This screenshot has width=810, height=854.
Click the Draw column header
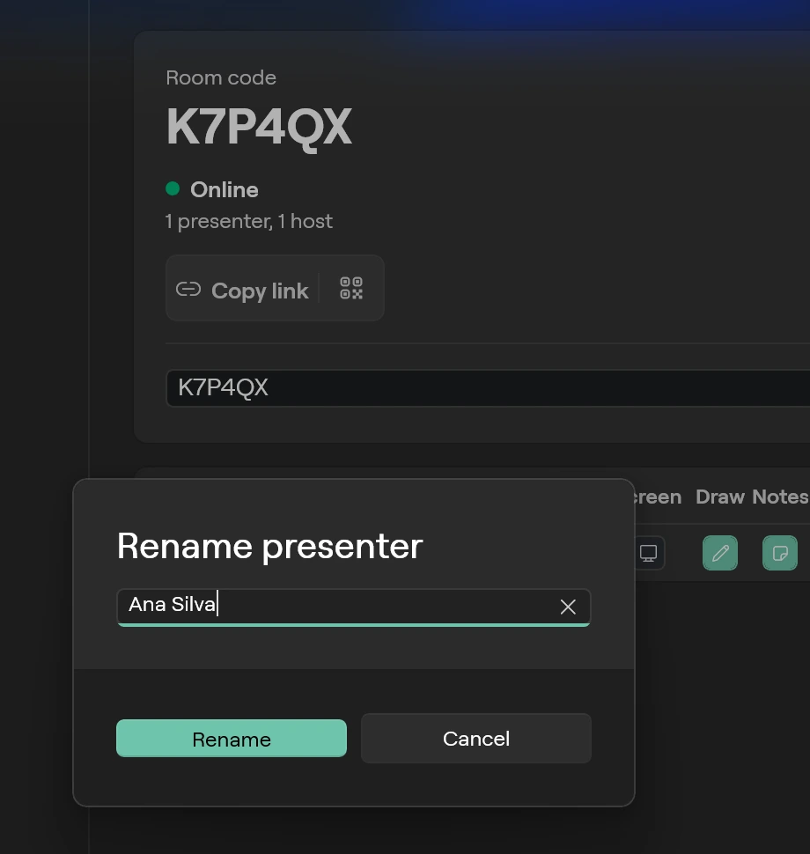[720, 497]
